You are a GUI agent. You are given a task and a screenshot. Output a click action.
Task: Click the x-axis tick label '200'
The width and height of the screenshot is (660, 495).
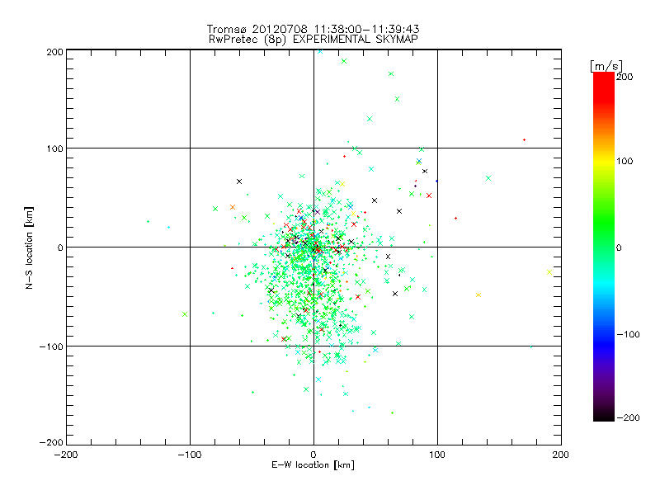click(561, 455)
